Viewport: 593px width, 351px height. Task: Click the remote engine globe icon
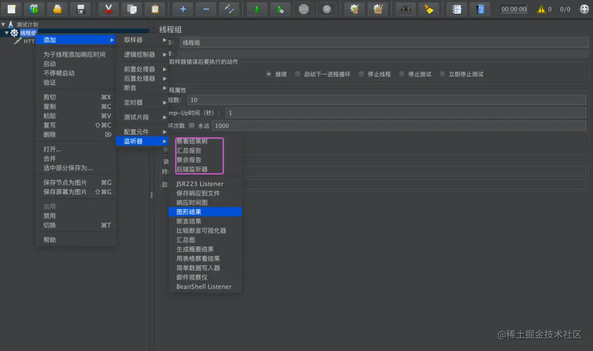(x=584, y=9)
